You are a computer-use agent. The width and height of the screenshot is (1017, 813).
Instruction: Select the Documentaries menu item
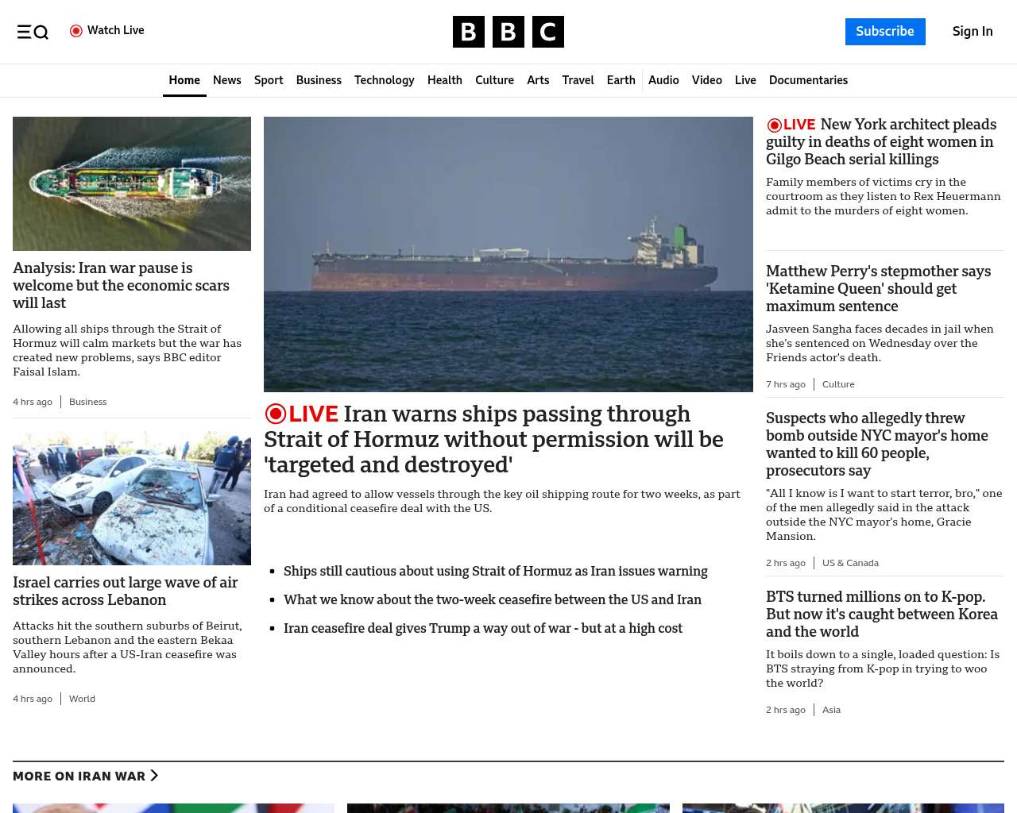click(808, 80)
